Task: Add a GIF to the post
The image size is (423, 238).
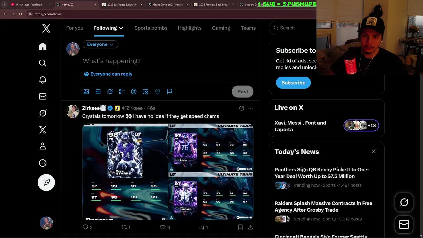Action: (x=98, y=92)
